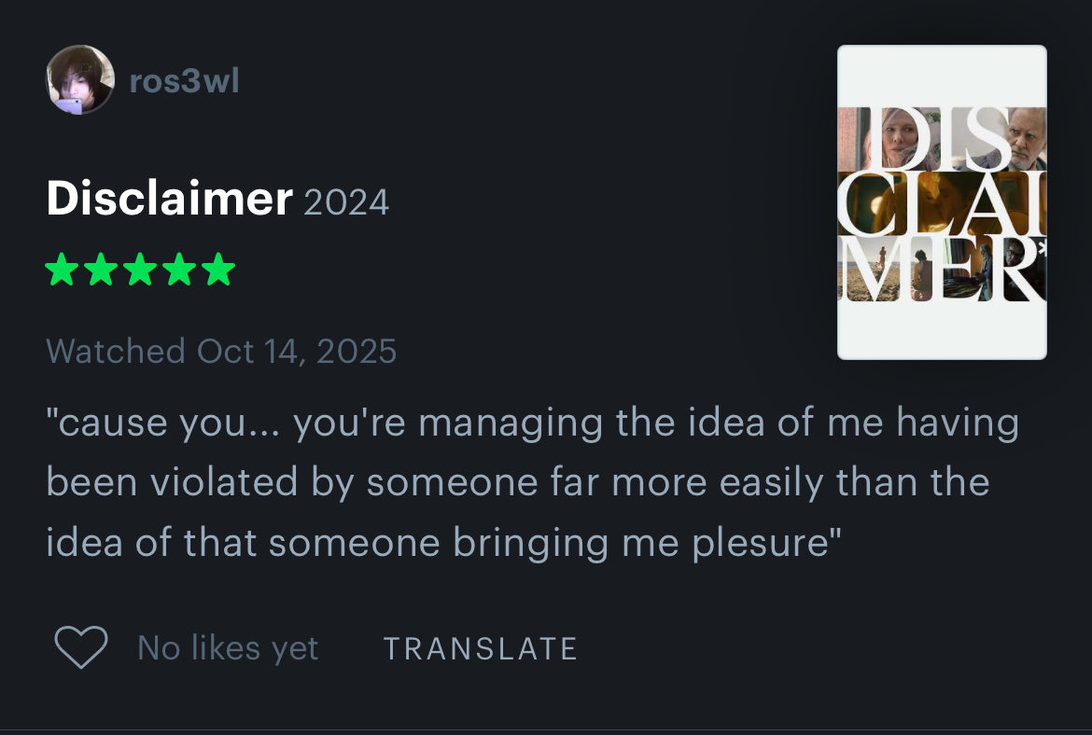Click the older man's face on poster

pos(1024,137)
